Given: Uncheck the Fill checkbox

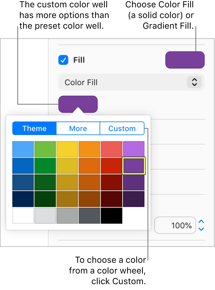Looking at the screenshot, I should coord(63,60).
